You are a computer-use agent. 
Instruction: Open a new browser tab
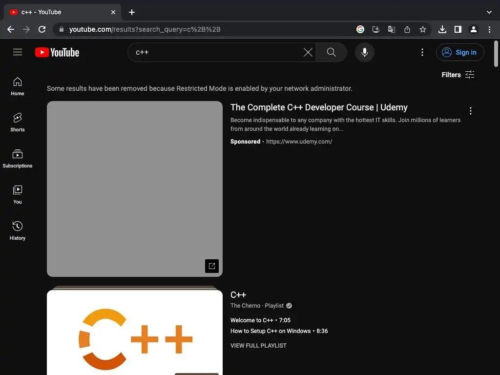(132, 12)
